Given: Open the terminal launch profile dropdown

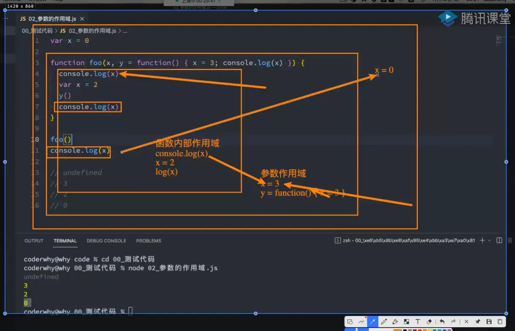Looking at the screenshot, I should coord(489,240).
